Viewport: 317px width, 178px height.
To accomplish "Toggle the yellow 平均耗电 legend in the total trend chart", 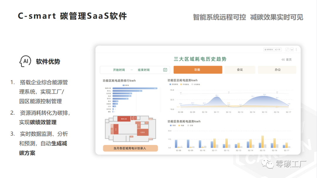I will click(x=185, y=84).
